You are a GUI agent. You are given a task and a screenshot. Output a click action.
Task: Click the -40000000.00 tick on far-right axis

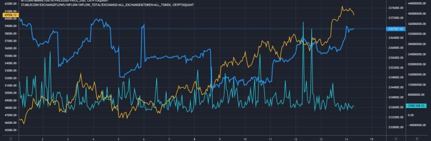coord(418,125)
